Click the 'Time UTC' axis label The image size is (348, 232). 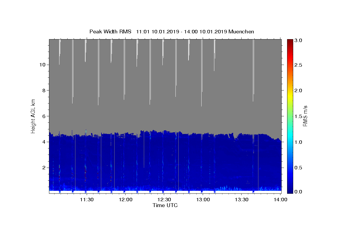[165, 205]
